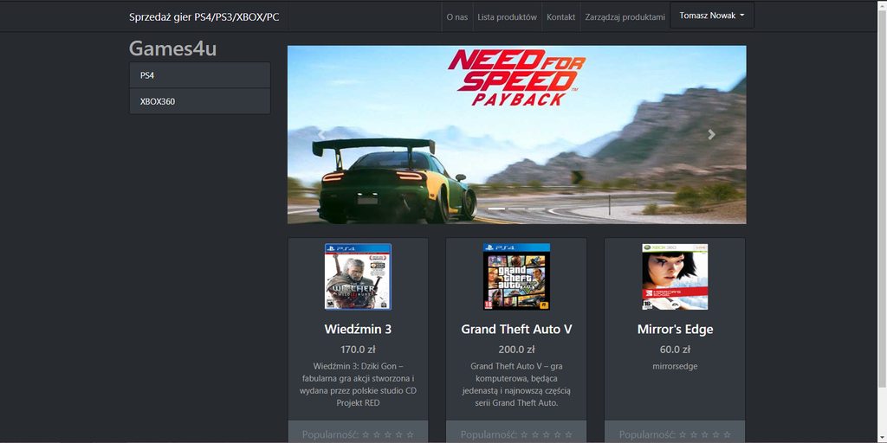Rate Mirror's Edge with the first star

(683, 434)
